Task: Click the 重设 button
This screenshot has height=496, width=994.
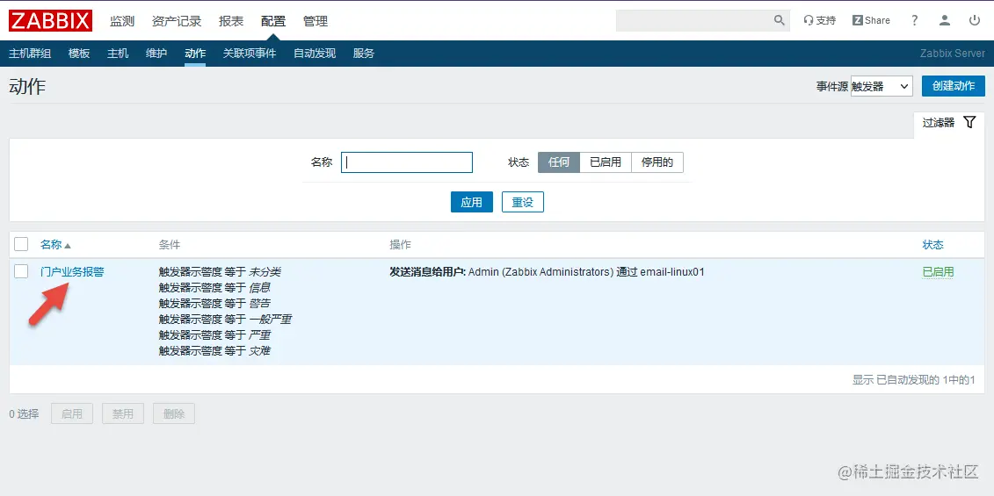Action: tap(523, 202)
